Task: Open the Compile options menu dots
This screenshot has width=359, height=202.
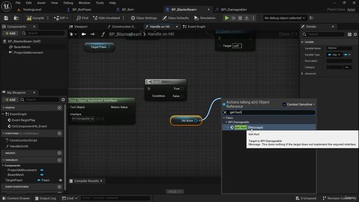Action: pyautogui.click(x=48, y=18)
